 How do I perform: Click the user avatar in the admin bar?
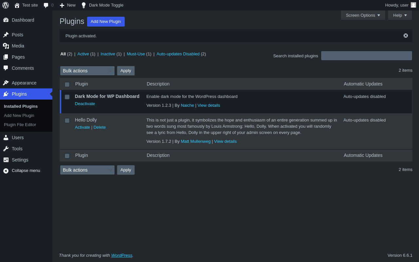point(413,5)
